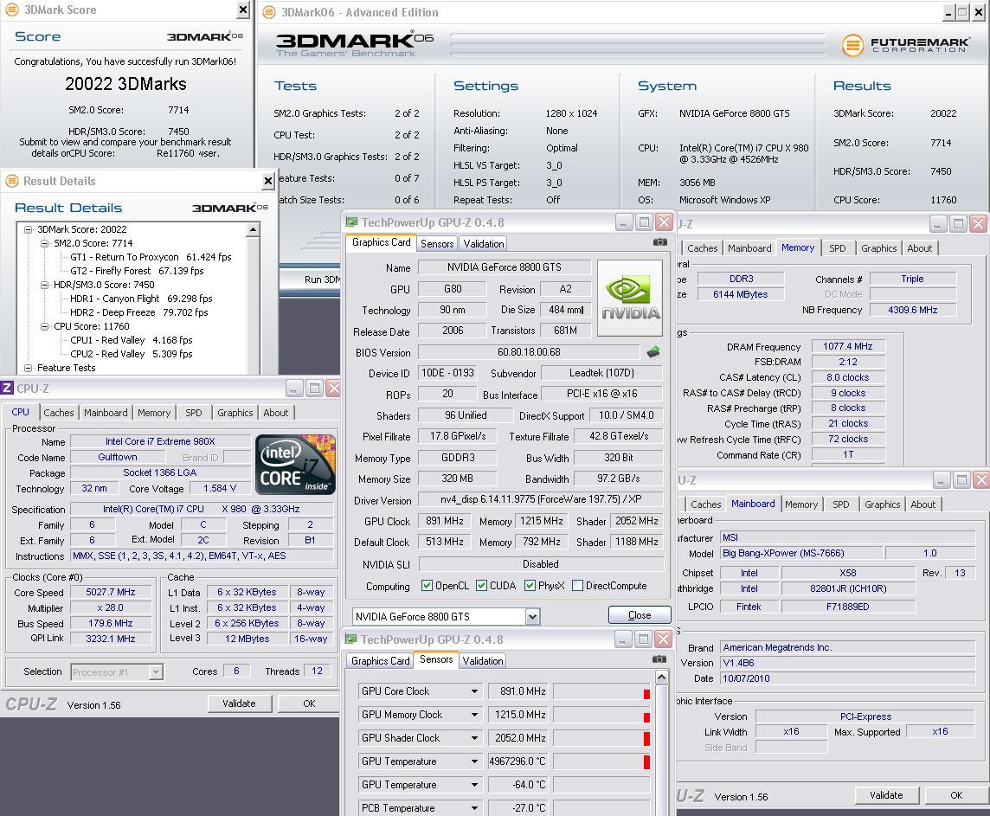
Task: Click the DRAM Frequency value 1077.4 MHz
Action: pyautogui.click(x=848, y=346)
